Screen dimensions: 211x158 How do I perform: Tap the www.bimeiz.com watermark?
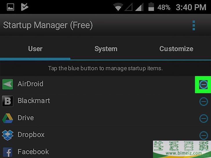coord(184,153)
